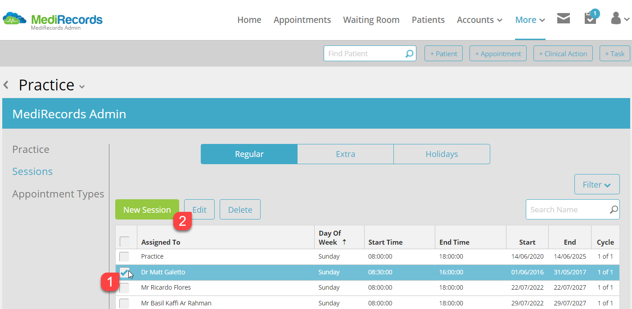Click the 22/07/2022 start date
Viewport: 632px width, 309px height.
(x=527, y=287)
